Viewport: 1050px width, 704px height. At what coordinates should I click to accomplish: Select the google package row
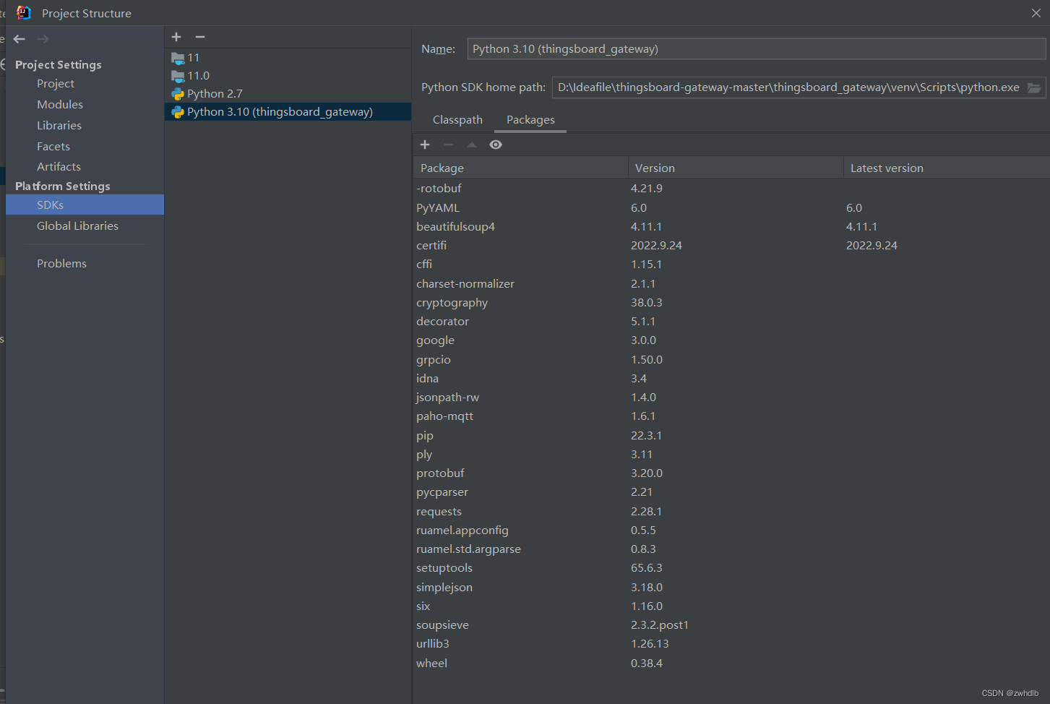[x=731, y=340]
